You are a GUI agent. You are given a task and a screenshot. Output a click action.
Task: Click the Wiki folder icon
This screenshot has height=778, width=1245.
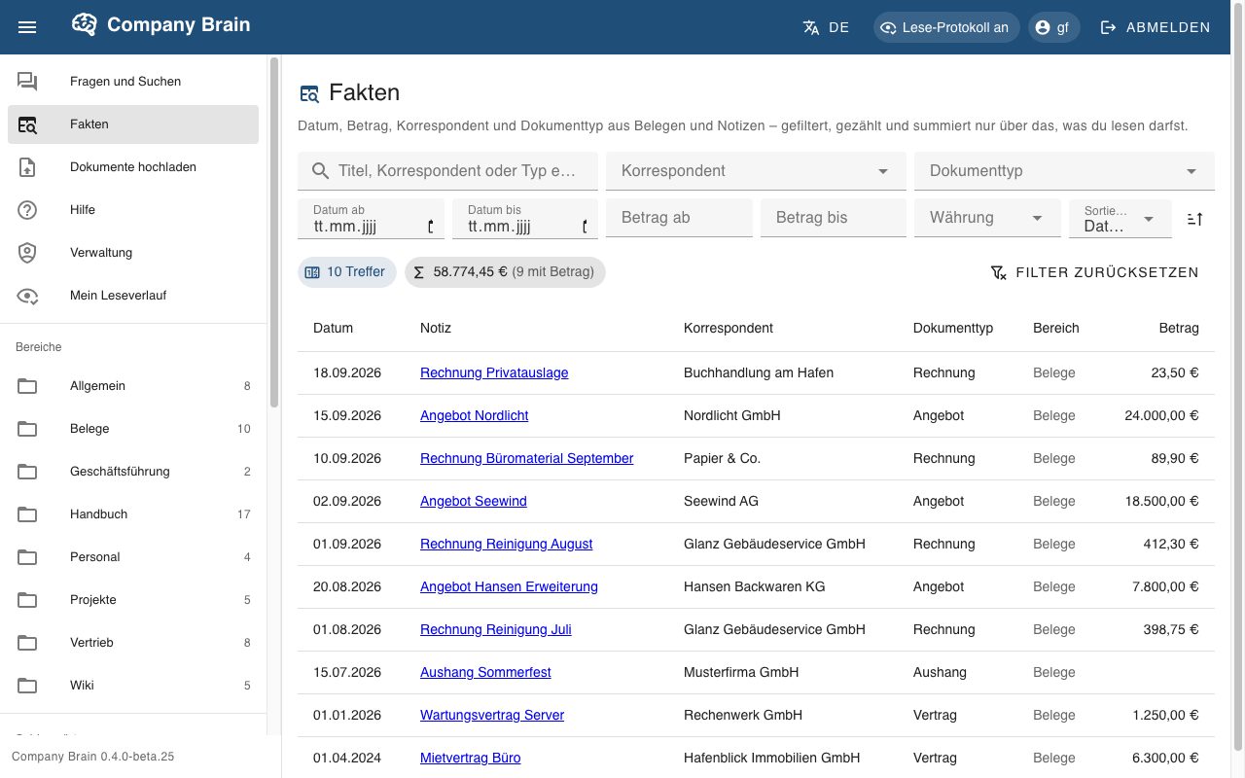[27, 686]
